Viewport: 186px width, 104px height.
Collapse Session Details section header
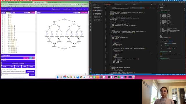[96, 6]
